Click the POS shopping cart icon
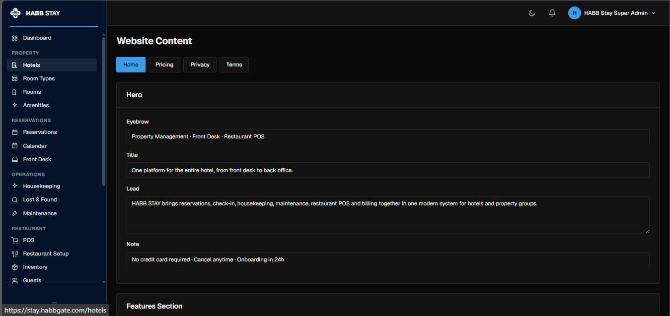670x316 pixels. [x=15, y=240]
